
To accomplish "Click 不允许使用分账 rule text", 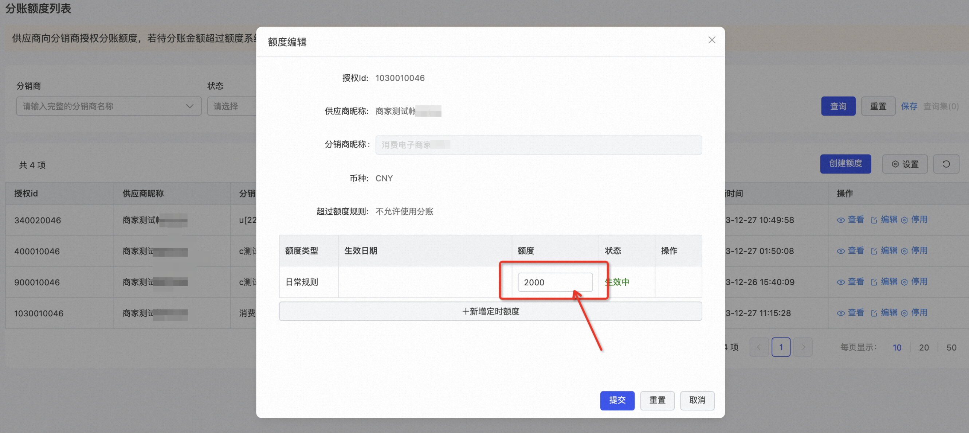I will 404,211.
